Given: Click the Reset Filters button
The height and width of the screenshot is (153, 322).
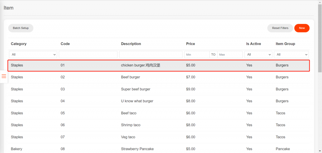Looking at the screenshot, I should [x=280, y=28].
